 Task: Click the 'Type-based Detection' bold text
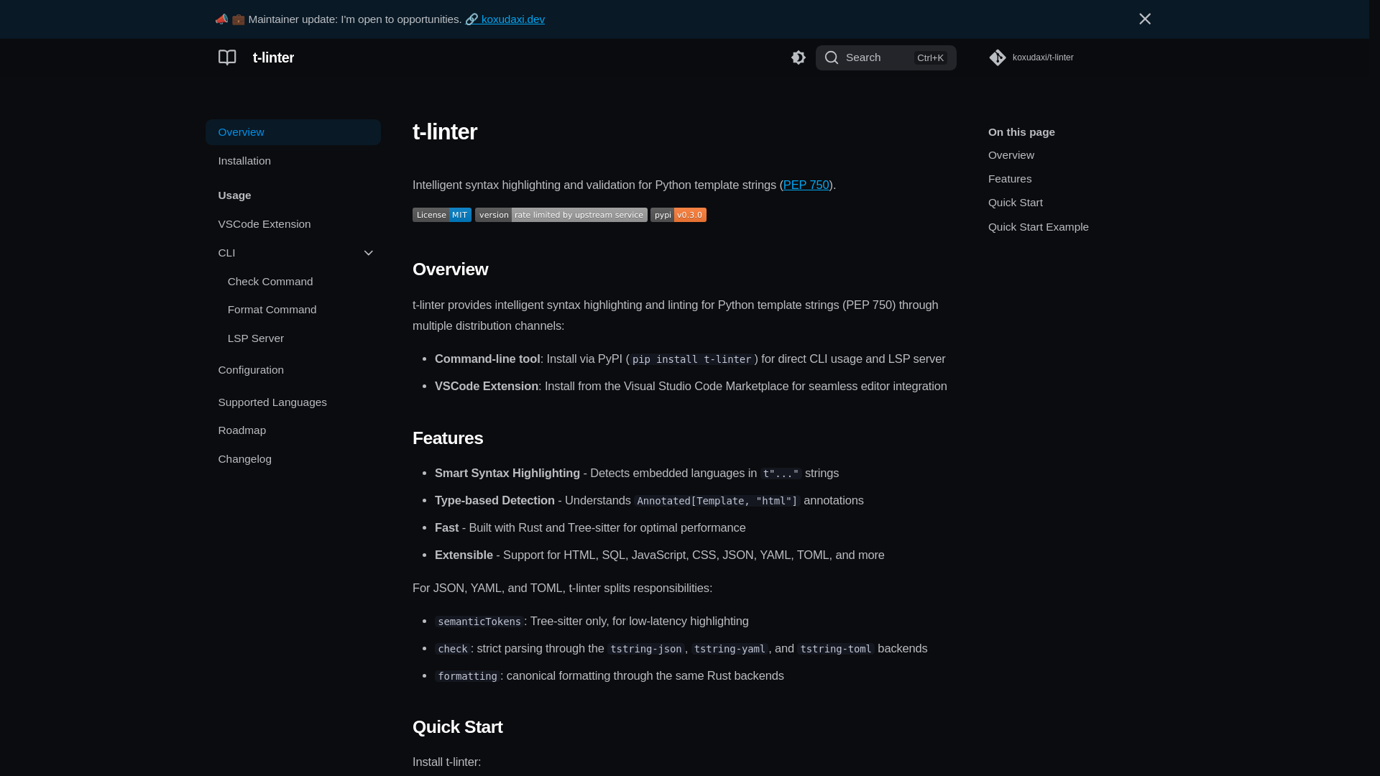click(494, 501)
